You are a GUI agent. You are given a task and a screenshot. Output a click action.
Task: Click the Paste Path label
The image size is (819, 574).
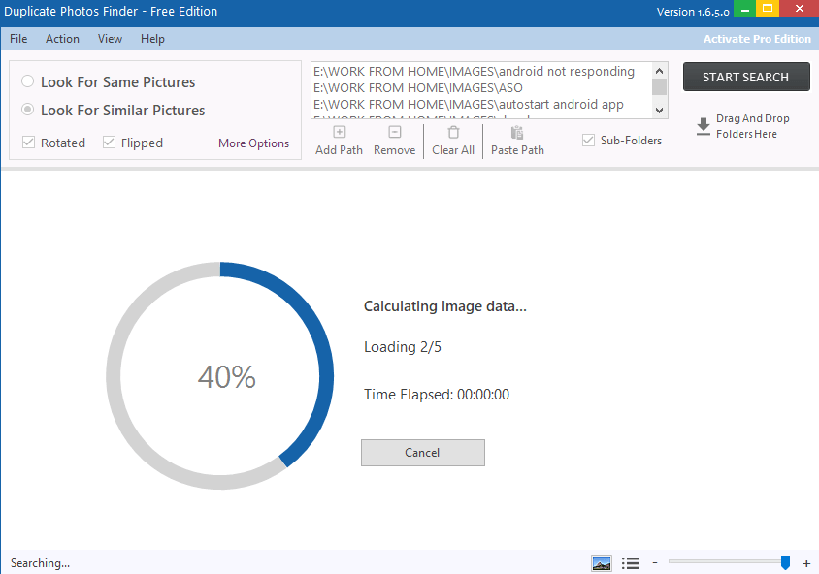pos(517,149)
